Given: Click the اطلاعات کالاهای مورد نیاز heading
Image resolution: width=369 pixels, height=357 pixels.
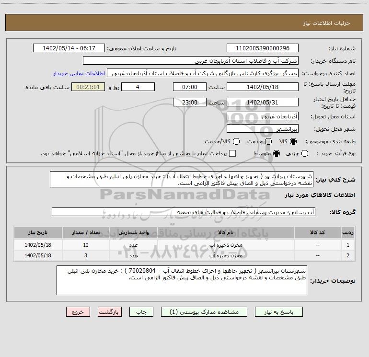Looking at the screenshot, I should coord(320,195).
